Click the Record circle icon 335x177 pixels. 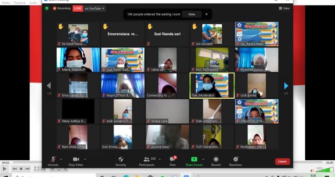click(x=216, y=159)
